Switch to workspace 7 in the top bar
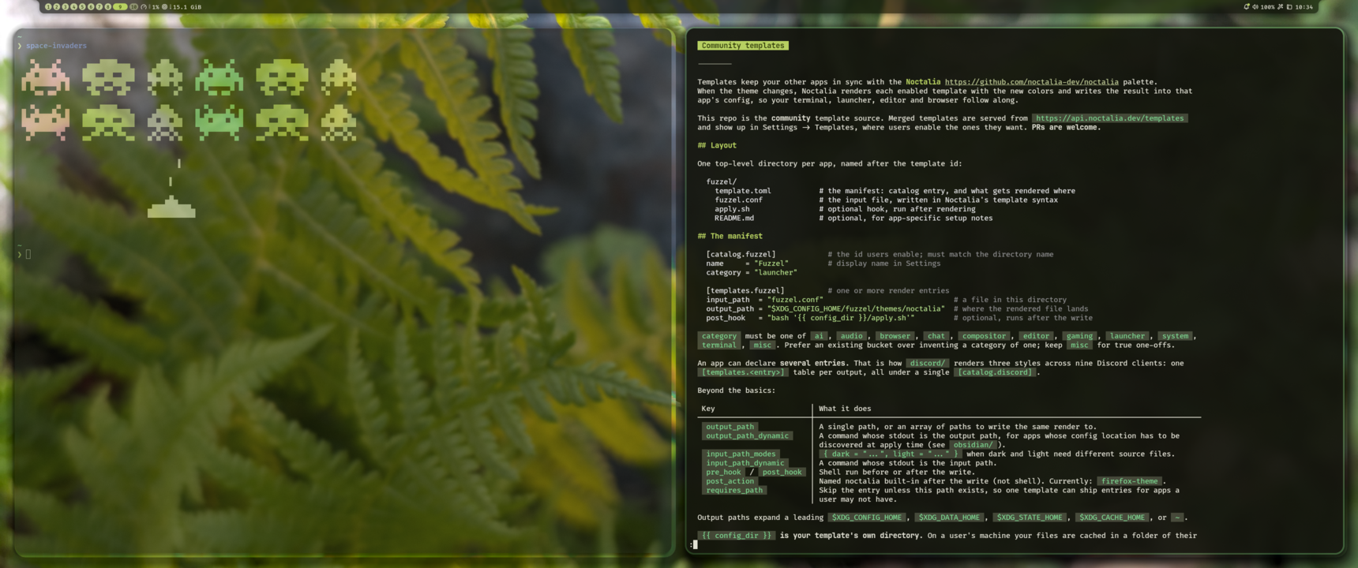This screenshot has height=568, width=1358. coord(99,7)
